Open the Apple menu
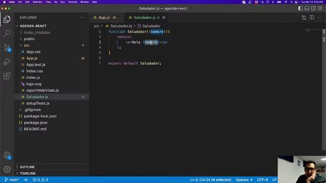 pyautogui.click(x=5, y=2)
